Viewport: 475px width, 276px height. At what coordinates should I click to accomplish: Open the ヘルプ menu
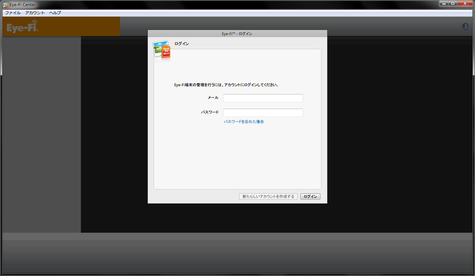(55, 13)
